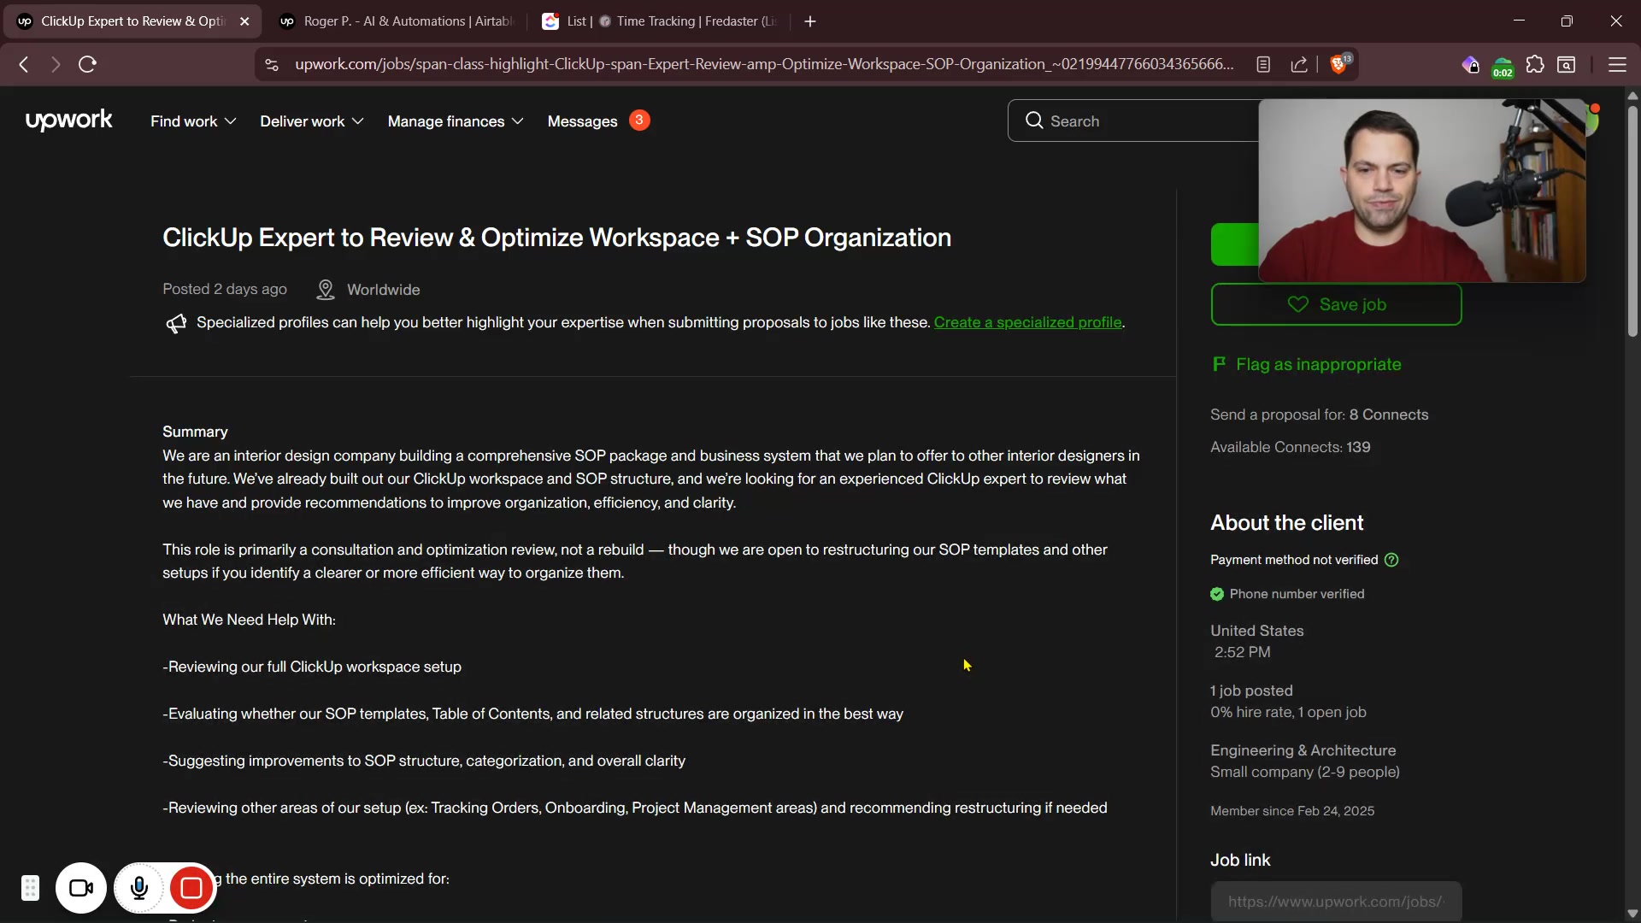The width and height of the screenshot is (1641, 923).
Task: Open Create a specialized profile link
Action: [x=1027, y=323]
